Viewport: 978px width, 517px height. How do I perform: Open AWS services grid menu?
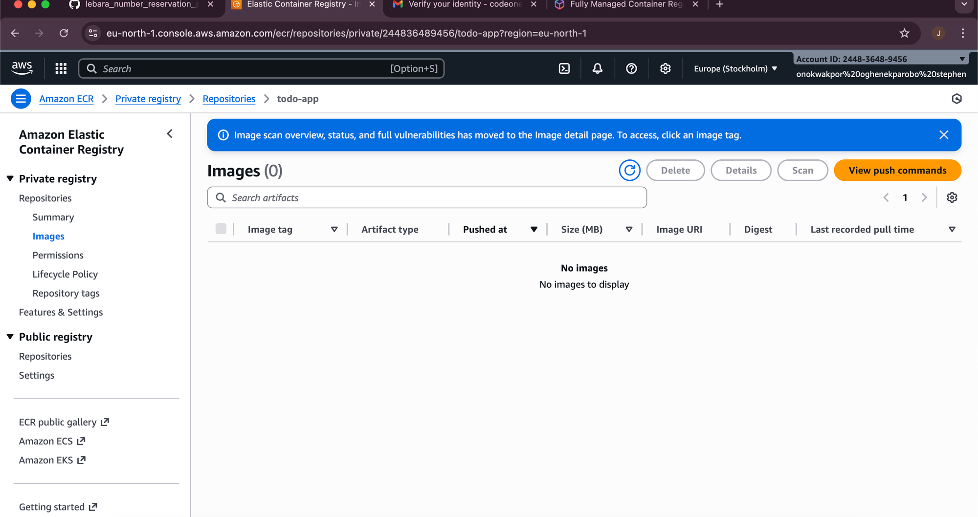[x=61, y=68]
